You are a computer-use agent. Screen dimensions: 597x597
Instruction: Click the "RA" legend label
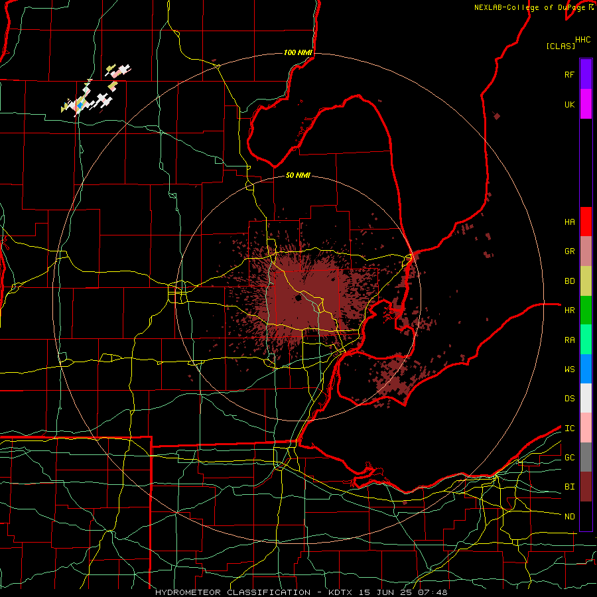tap(569, 340)
